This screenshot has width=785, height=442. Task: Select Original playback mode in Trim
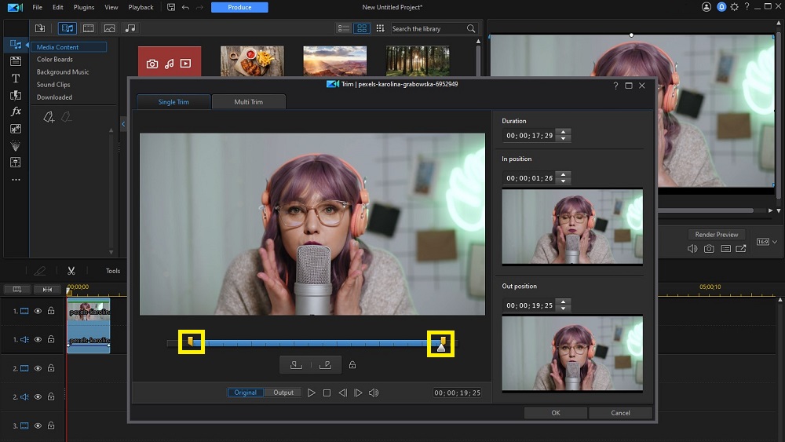[245, 393]
